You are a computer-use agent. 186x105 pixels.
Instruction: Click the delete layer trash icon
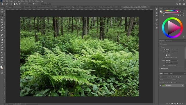(183, 104)
